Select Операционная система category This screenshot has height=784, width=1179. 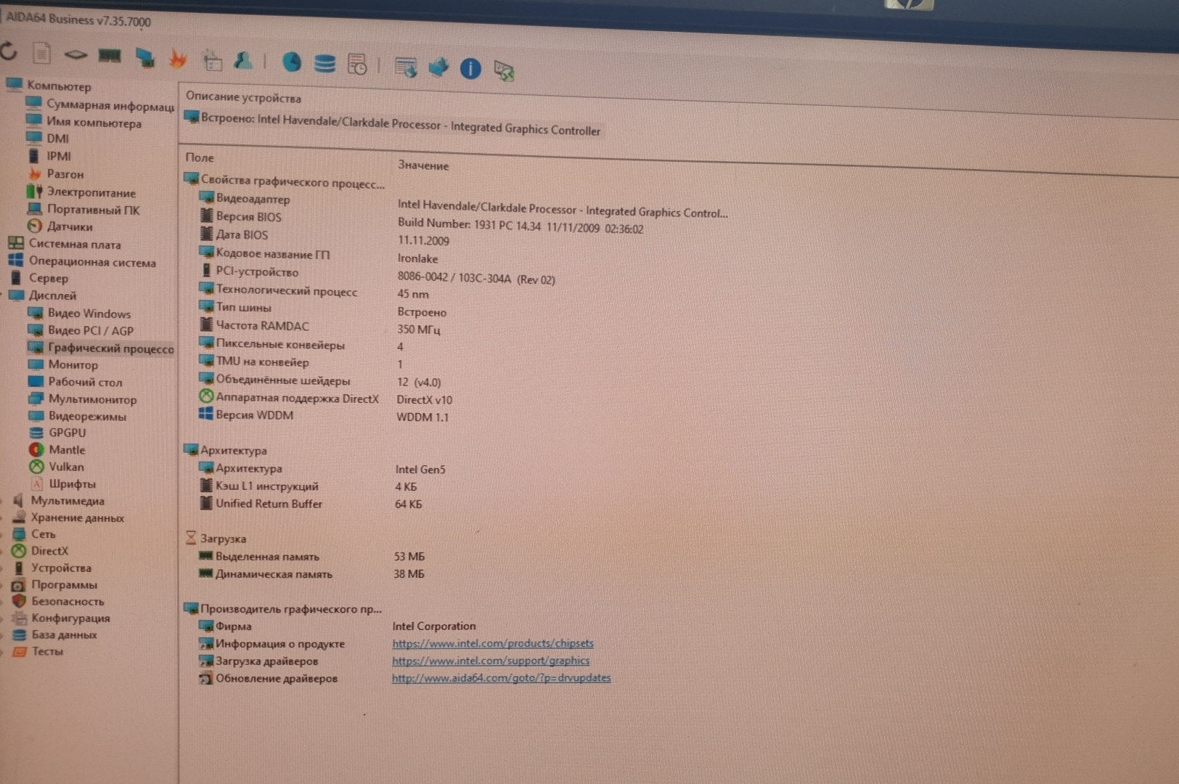point(82,261)
